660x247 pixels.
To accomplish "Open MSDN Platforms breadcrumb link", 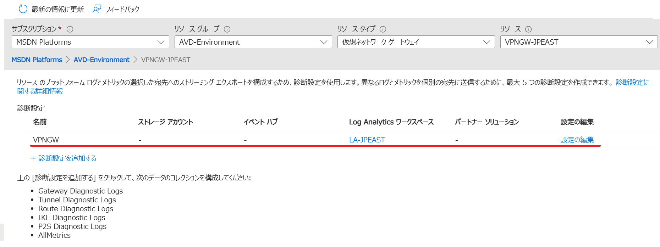I will [x=37, y=60].
